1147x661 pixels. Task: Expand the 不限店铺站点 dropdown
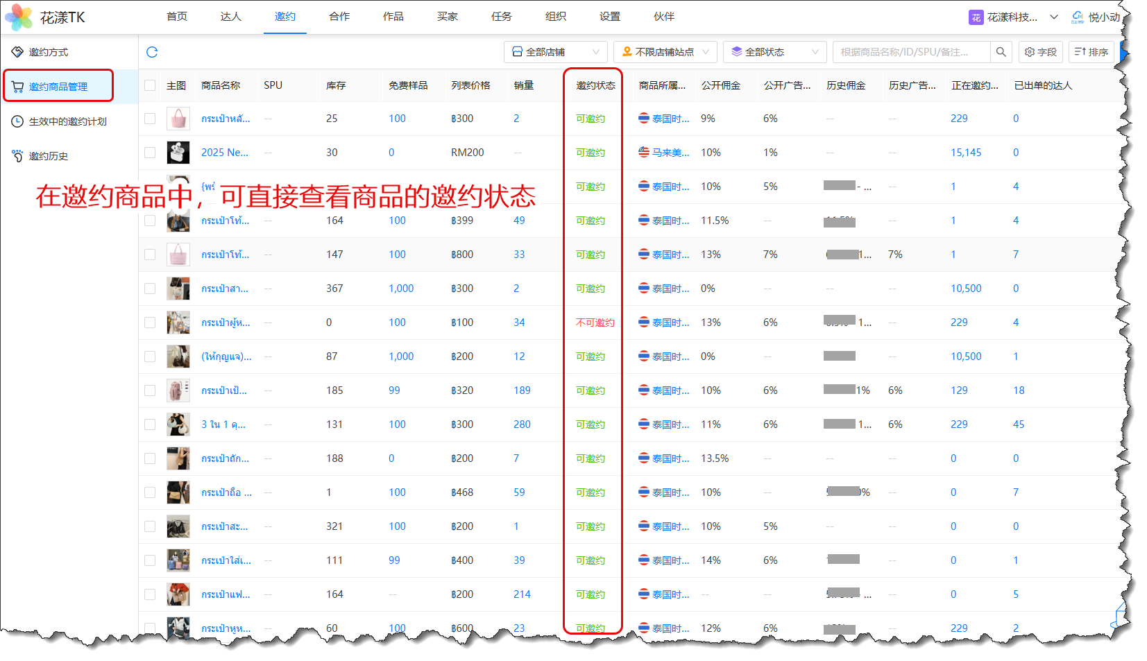coord(665,52)
